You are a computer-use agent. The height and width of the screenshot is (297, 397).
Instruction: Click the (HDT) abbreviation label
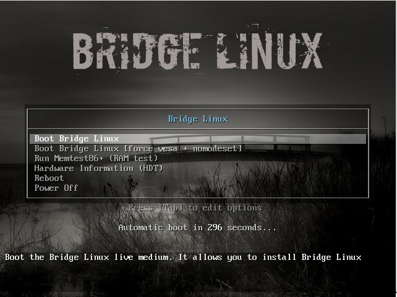click(151, 169)
